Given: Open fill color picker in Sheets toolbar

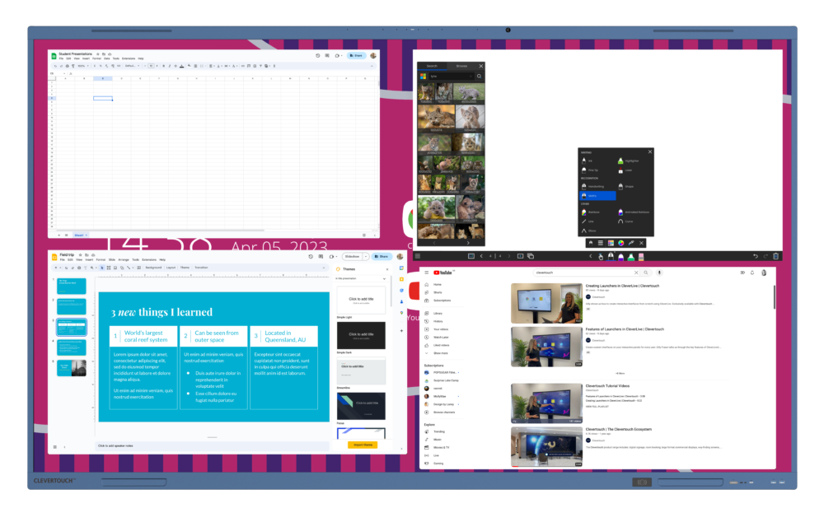Looking at the screenshot, I should 190,66.
